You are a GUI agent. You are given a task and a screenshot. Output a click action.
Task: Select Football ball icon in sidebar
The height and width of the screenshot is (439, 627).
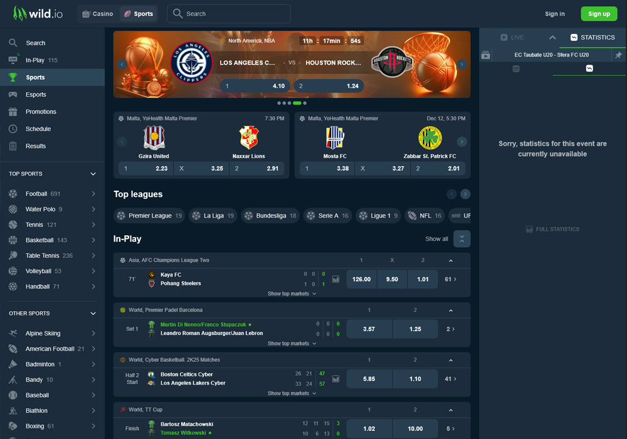[13, 194]
